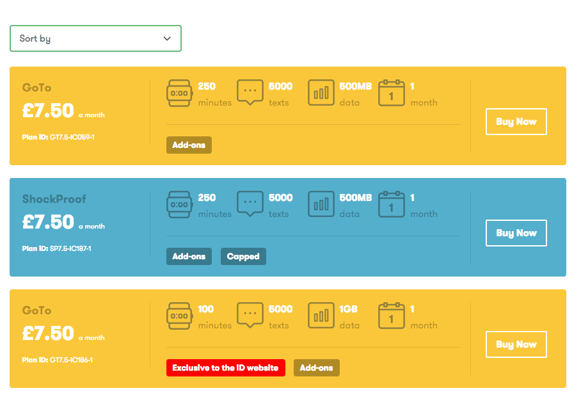Click the chevron arrow in Sort by box

167,38
